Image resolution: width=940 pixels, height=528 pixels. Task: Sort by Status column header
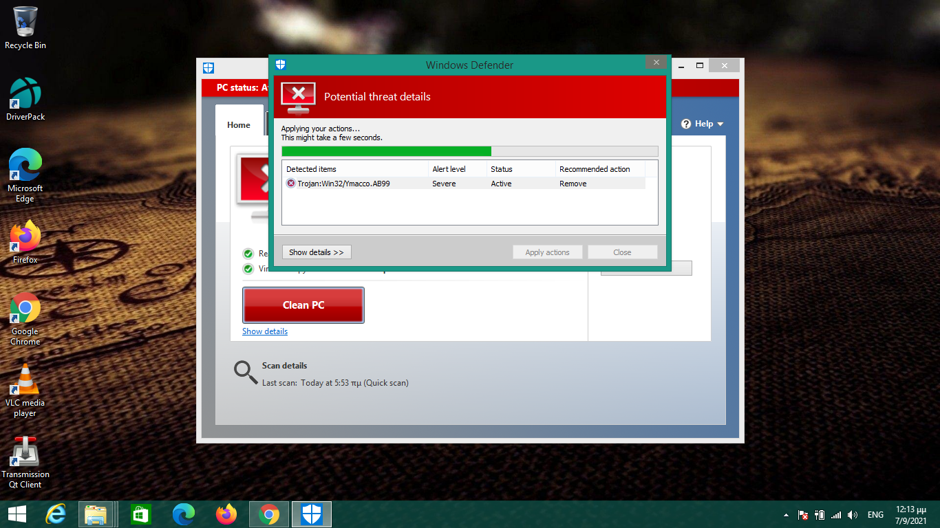(521, 169)
